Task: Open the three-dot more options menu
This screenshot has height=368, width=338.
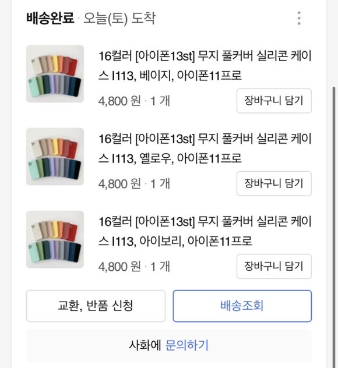Action: pos(299,18)
